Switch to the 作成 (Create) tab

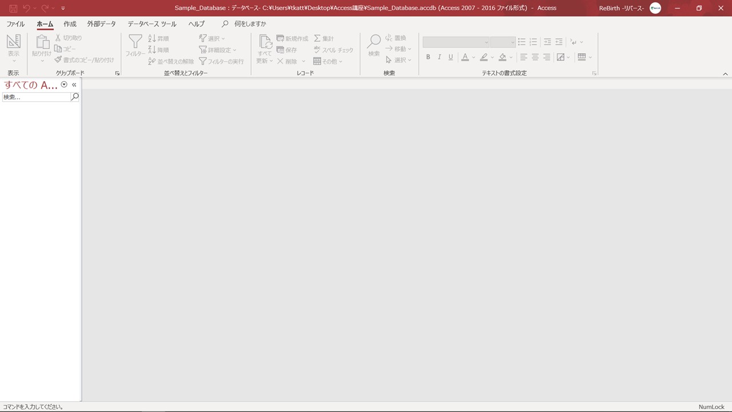point(70,24)
